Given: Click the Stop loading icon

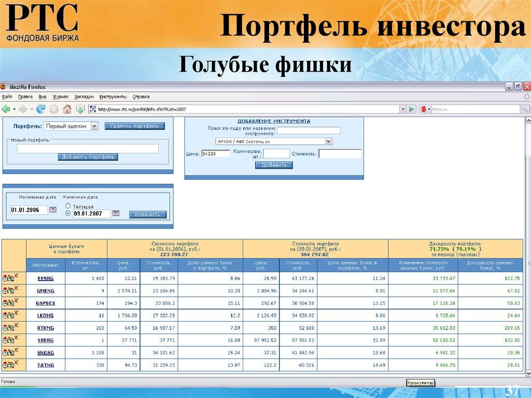Looking at the screenshot, I should pos(53,108).
